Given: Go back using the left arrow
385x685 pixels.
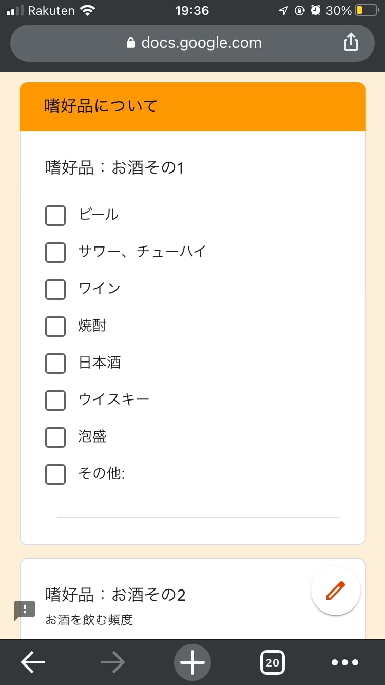Looking at the screenshot, I should pyautogui.click(x=33, y=662).
